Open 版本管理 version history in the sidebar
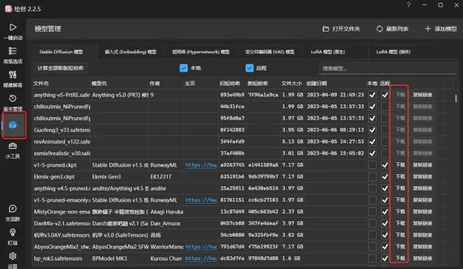Viewport: 463px width, 269px height. coord(13,98)
